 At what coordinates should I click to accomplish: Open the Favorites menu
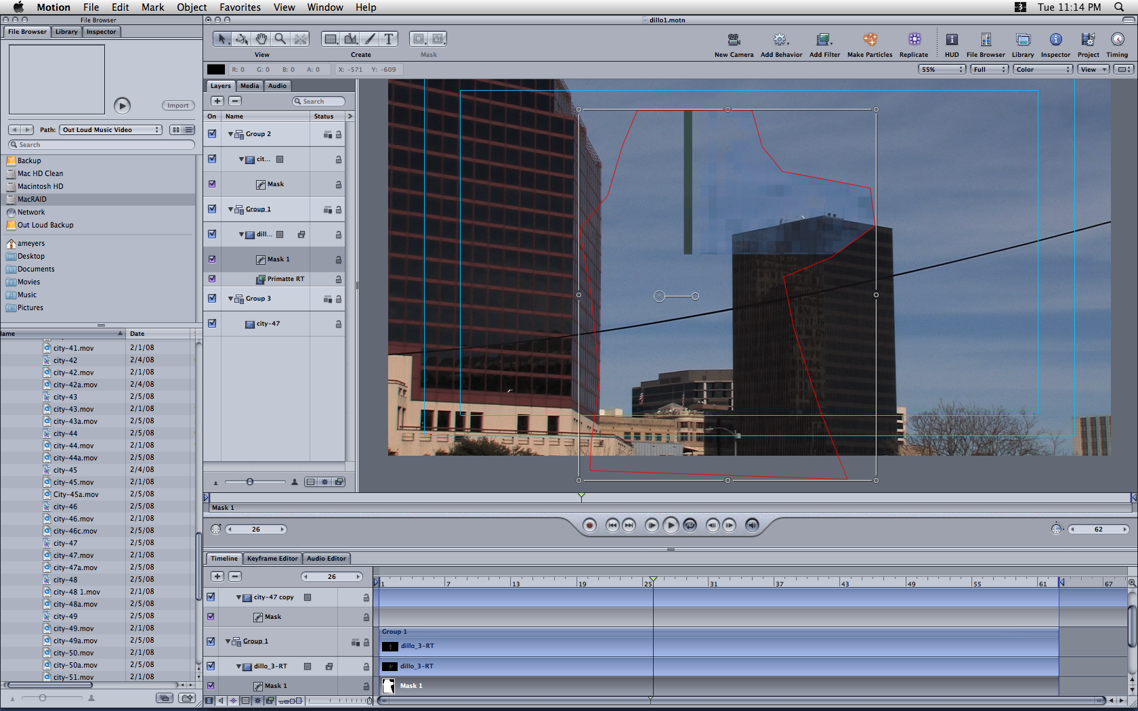(240, 7)
